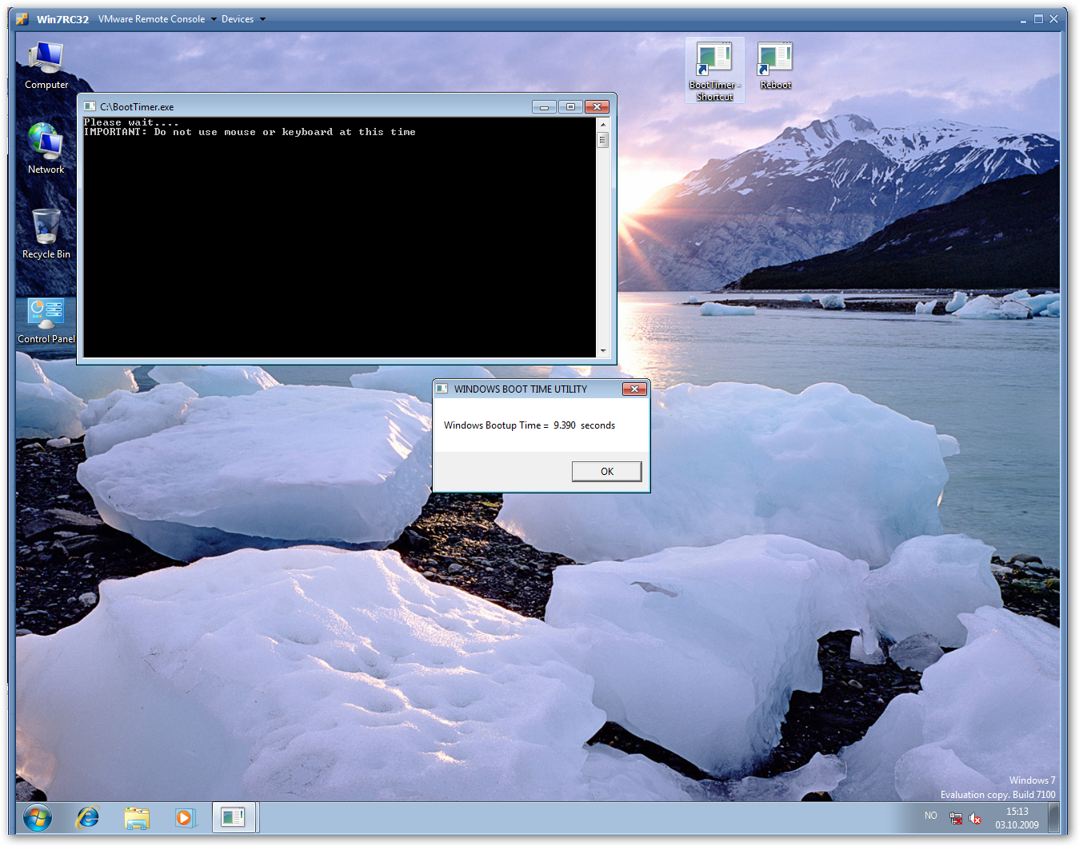Image resolution: width=1079 pixels, height=846 pixels.
Task: Open the Computer desktop icon
Action: 46,66
